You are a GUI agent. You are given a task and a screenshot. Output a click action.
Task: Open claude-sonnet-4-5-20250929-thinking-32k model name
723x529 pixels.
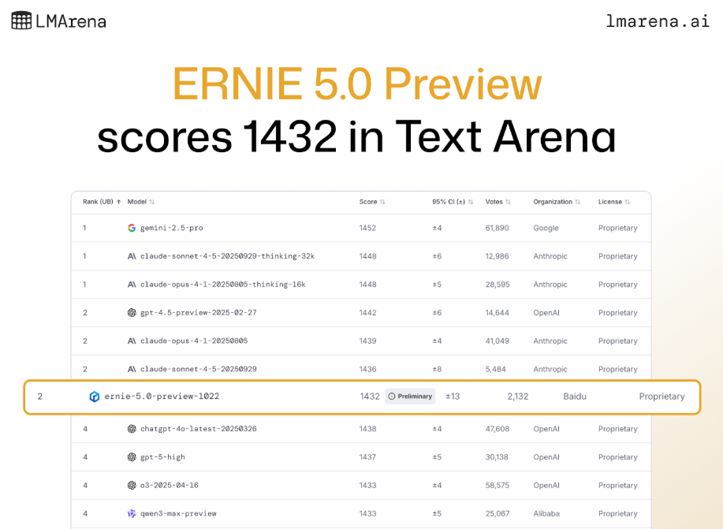(227, 256)
